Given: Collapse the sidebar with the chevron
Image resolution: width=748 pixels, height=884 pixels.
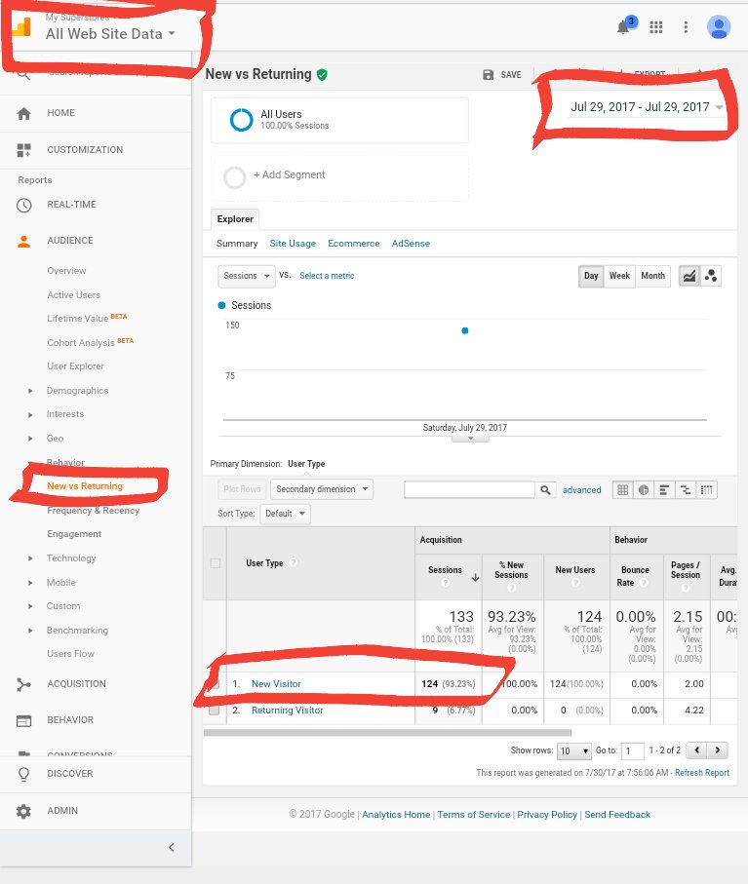Looking at the screenshot, I should pos(172,847).
